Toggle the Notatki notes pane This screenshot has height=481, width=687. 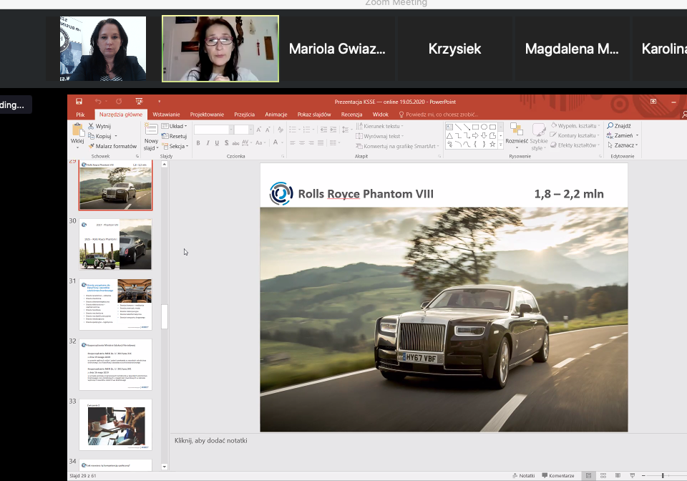click(523, 475)
